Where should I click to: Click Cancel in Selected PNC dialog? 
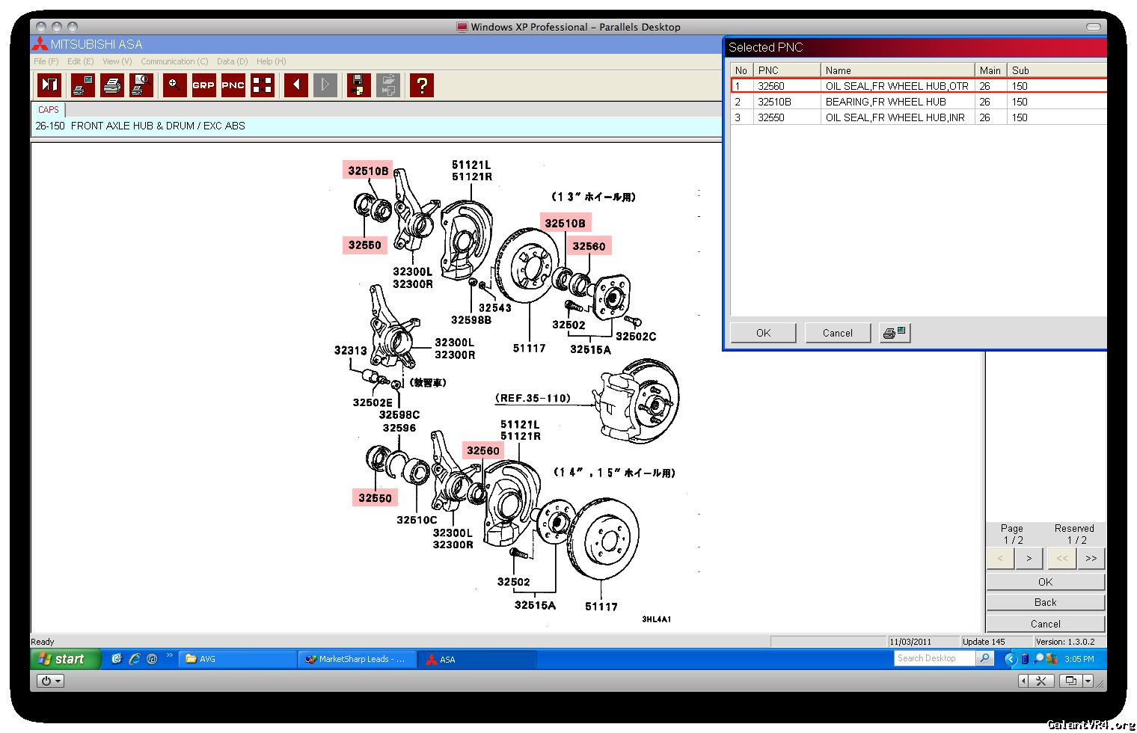(x=837, y=333)
